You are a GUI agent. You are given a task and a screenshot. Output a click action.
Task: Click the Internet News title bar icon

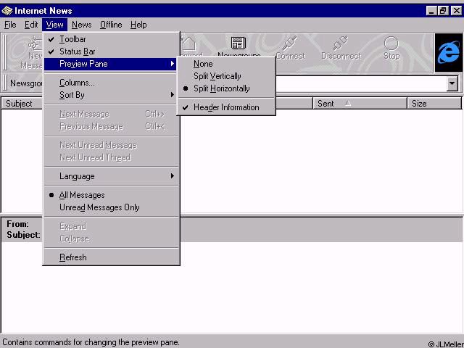click(x=7, y=11)
